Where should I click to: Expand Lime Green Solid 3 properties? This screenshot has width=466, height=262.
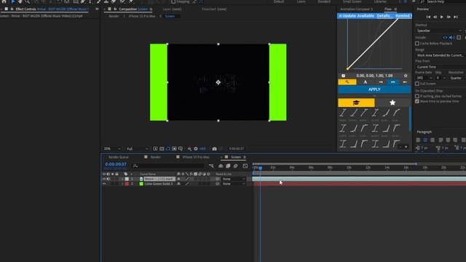122,184
